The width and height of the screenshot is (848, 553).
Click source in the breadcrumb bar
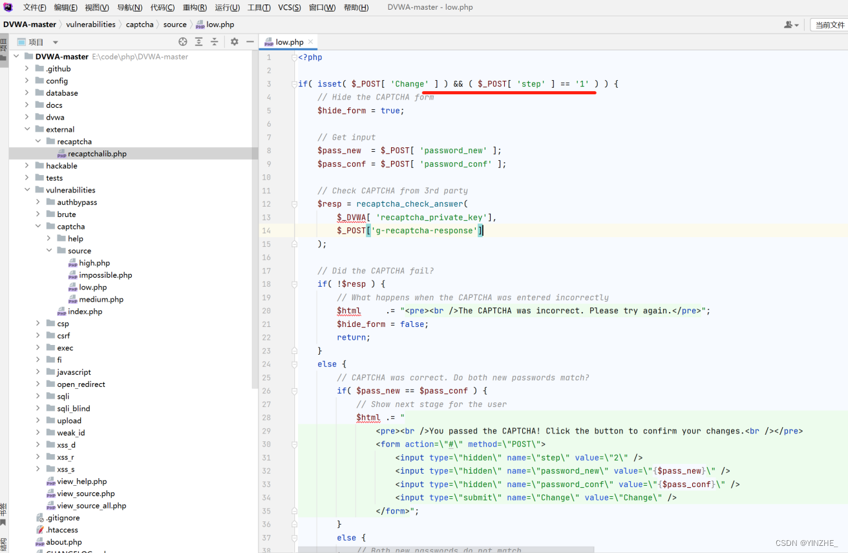175,25
